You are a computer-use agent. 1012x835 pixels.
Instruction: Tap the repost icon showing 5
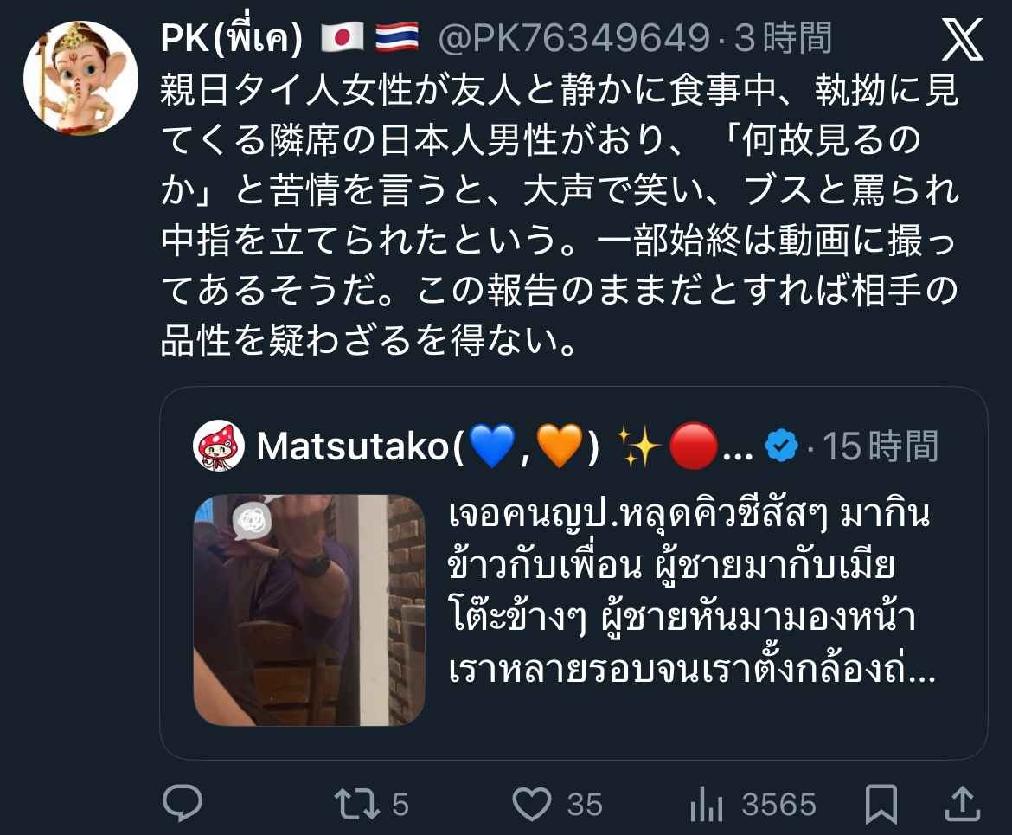point(357,805)
